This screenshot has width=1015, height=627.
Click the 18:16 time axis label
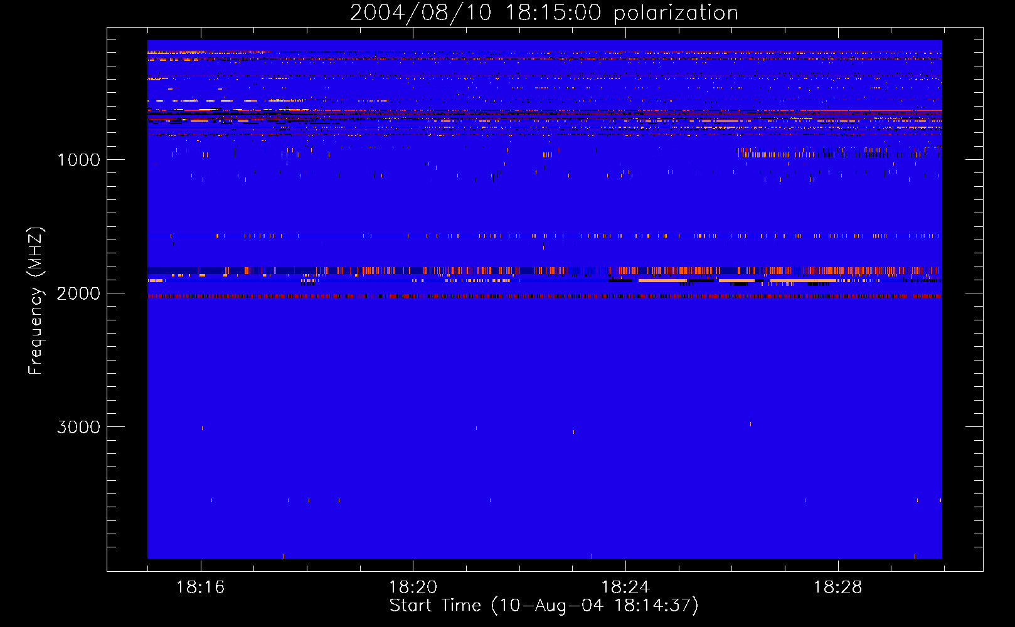coord(200,587)
